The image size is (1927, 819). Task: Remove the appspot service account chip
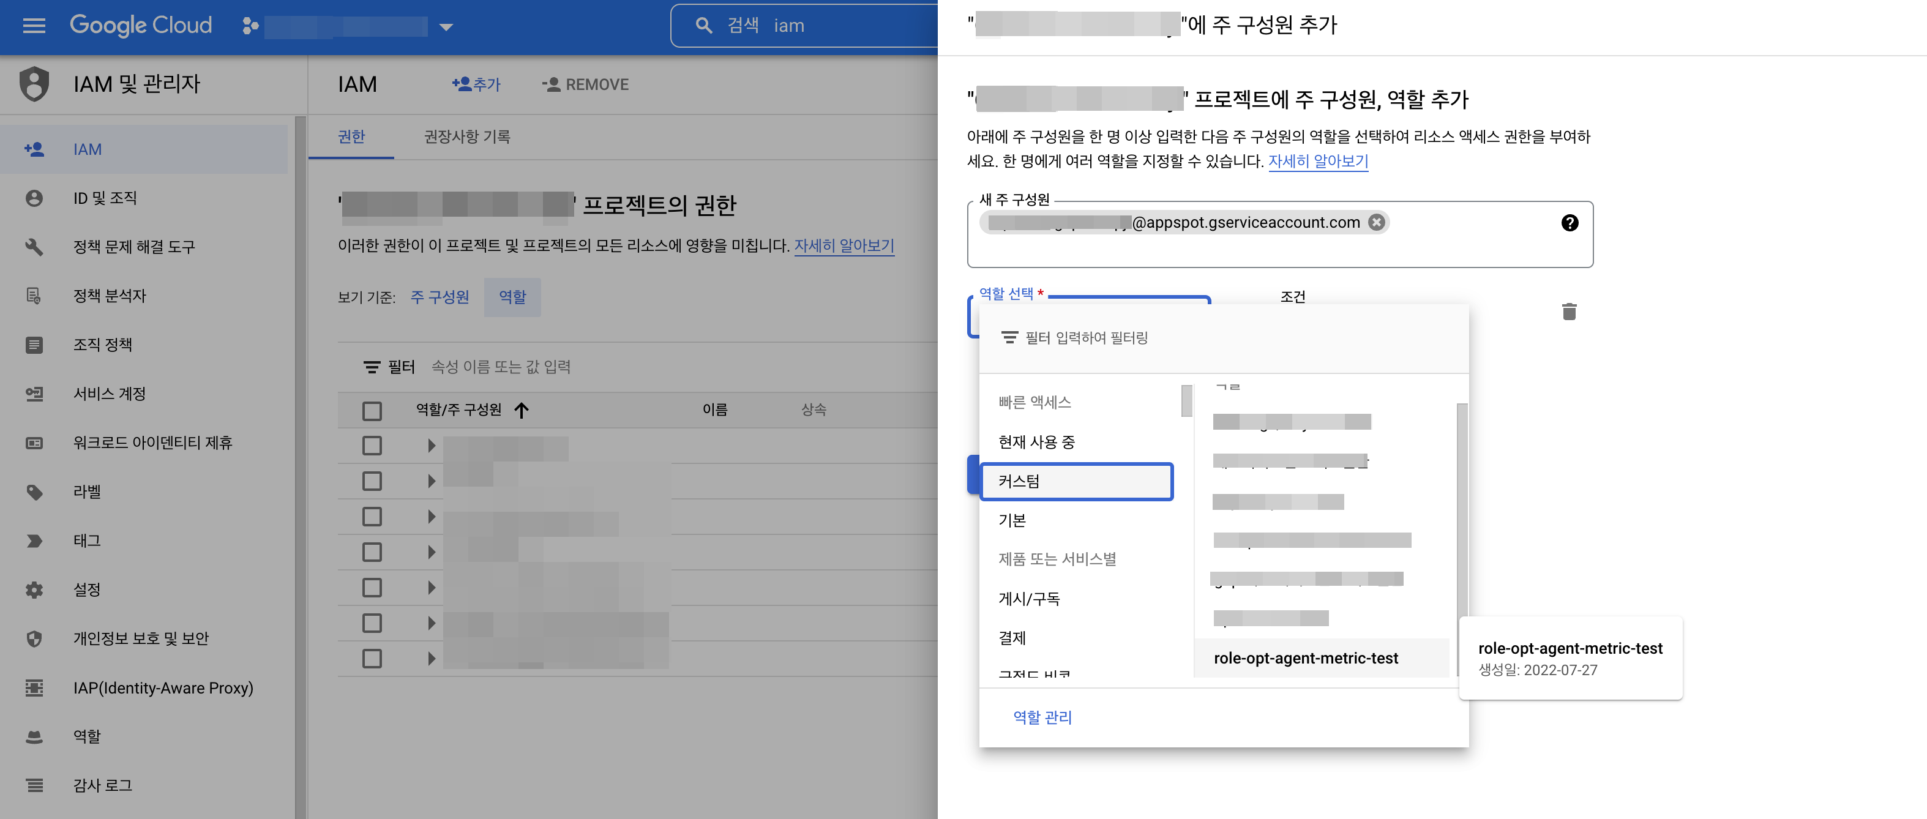[1375, 222]
